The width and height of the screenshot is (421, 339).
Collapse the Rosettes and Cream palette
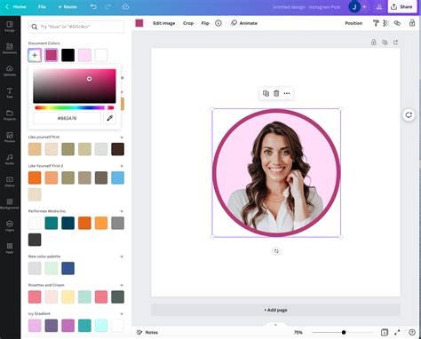[122, 285]
